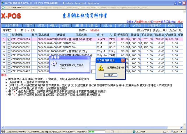Click the Internet Explorer icon in title bar

(3, 2)
